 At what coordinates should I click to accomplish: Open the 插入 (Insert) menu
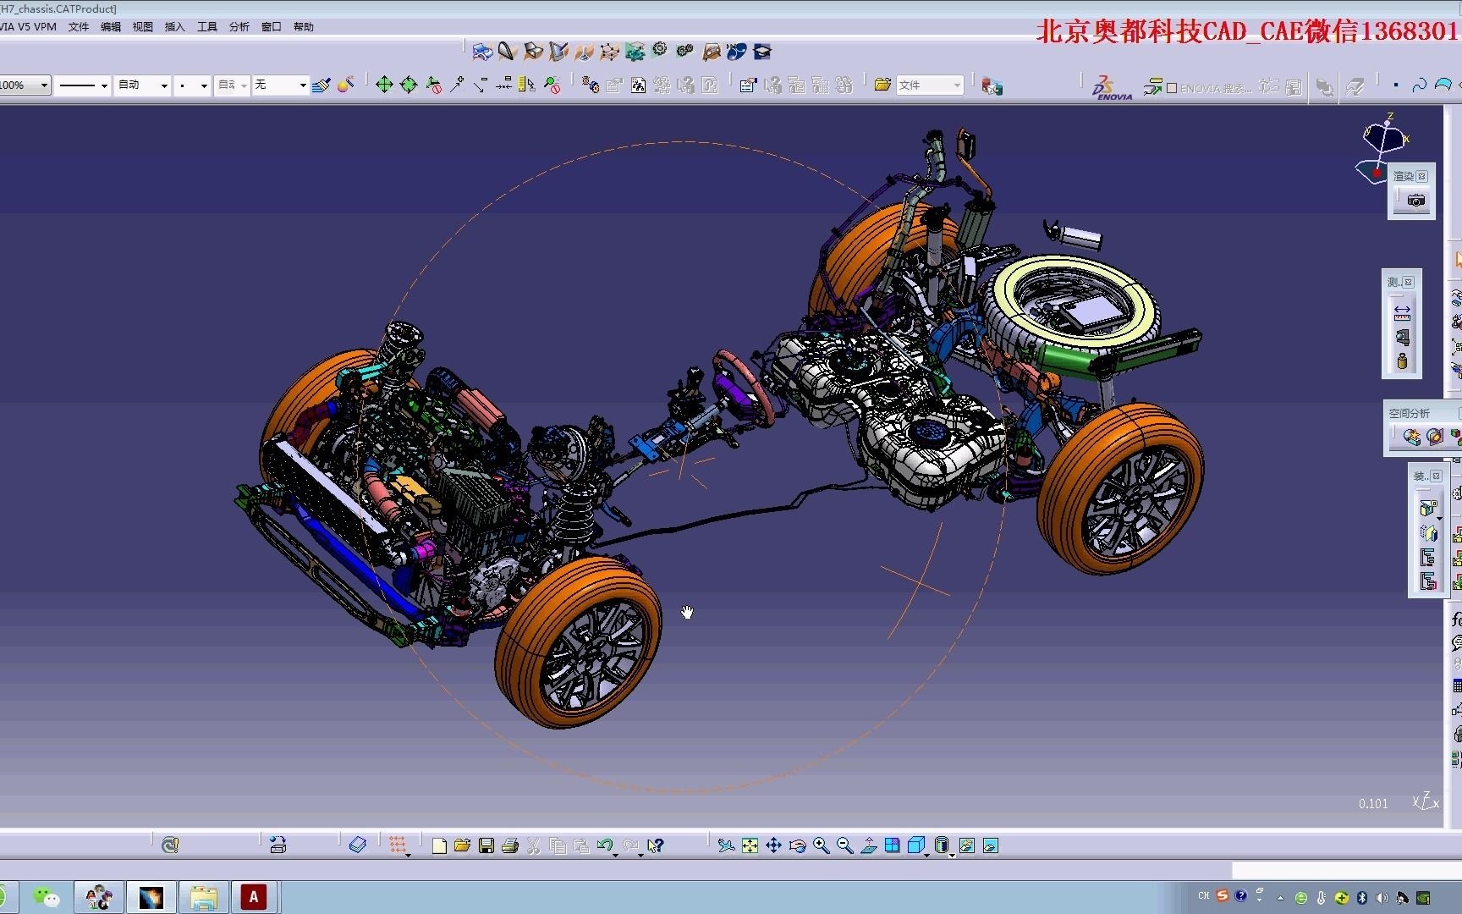[175, 27]
